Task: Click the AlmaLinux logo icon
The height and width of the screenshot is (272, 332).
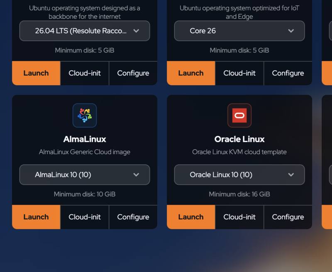Action: coord(85,115)
